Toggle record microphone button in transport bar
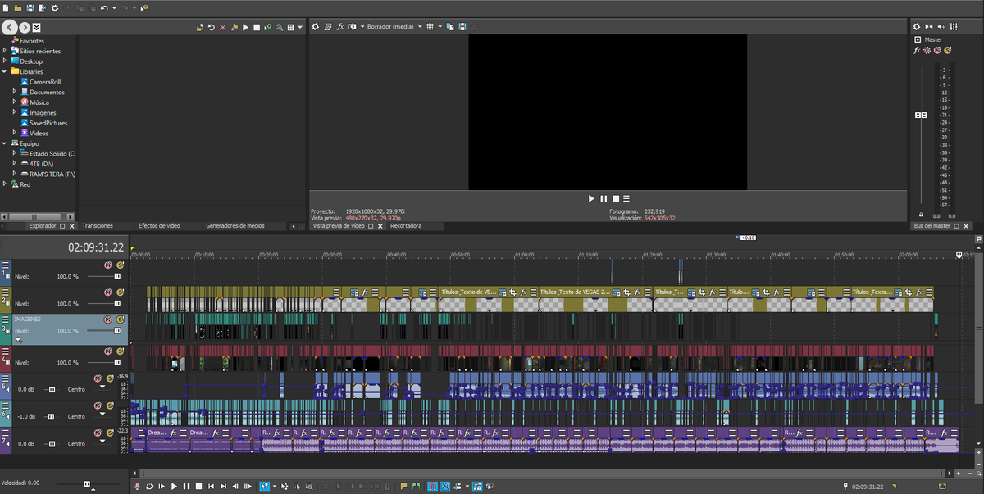 click(137, 487)
